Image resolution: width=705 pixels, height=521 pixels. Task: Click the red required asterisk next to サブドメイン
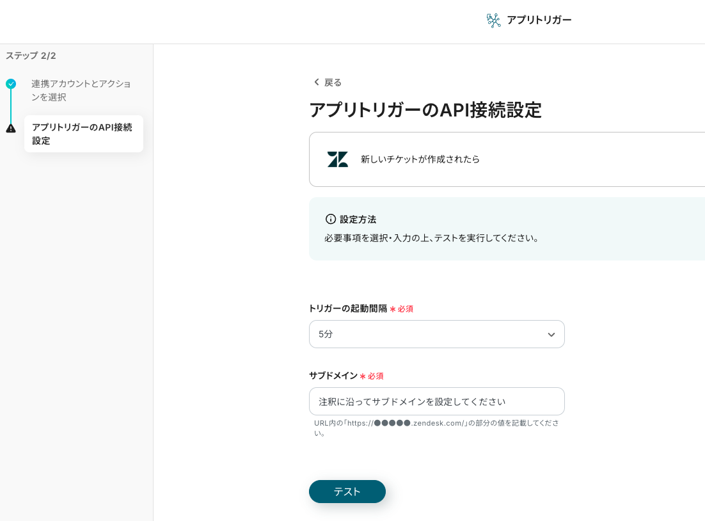(363, 376)
